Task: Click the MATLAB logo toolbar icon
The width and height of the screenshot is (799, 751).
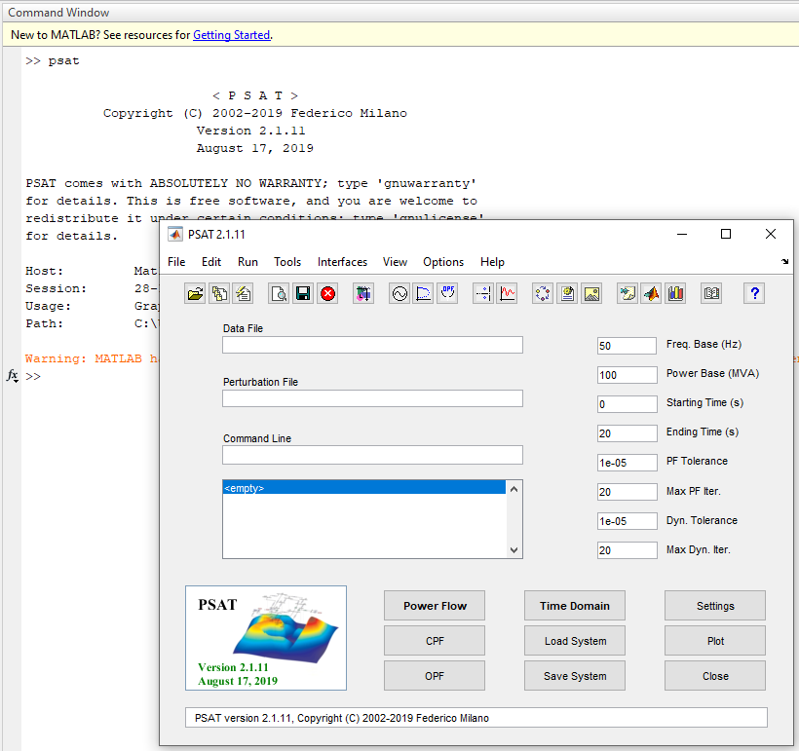Action: tap(651, 293)
